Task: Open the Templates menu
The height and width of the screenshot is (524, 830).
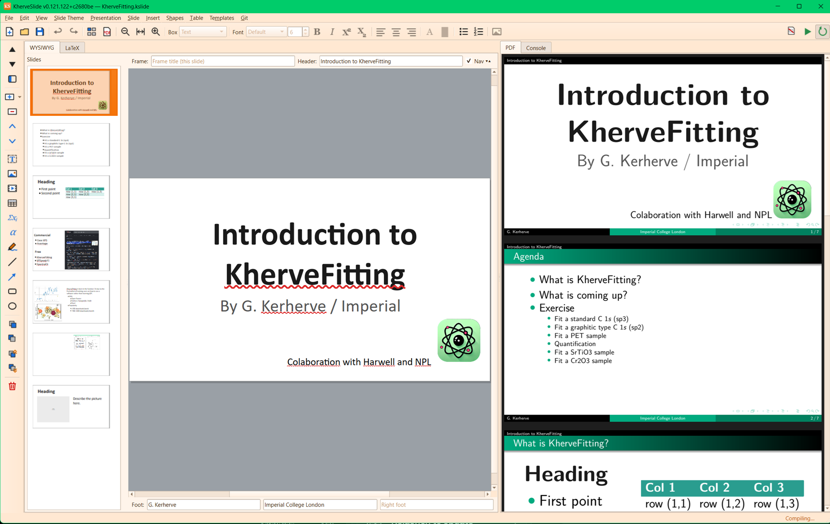Action: tap(222, 18)
